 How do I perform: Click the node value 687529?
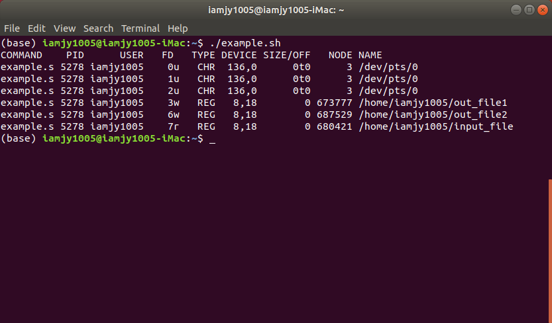tap(335, 115)
